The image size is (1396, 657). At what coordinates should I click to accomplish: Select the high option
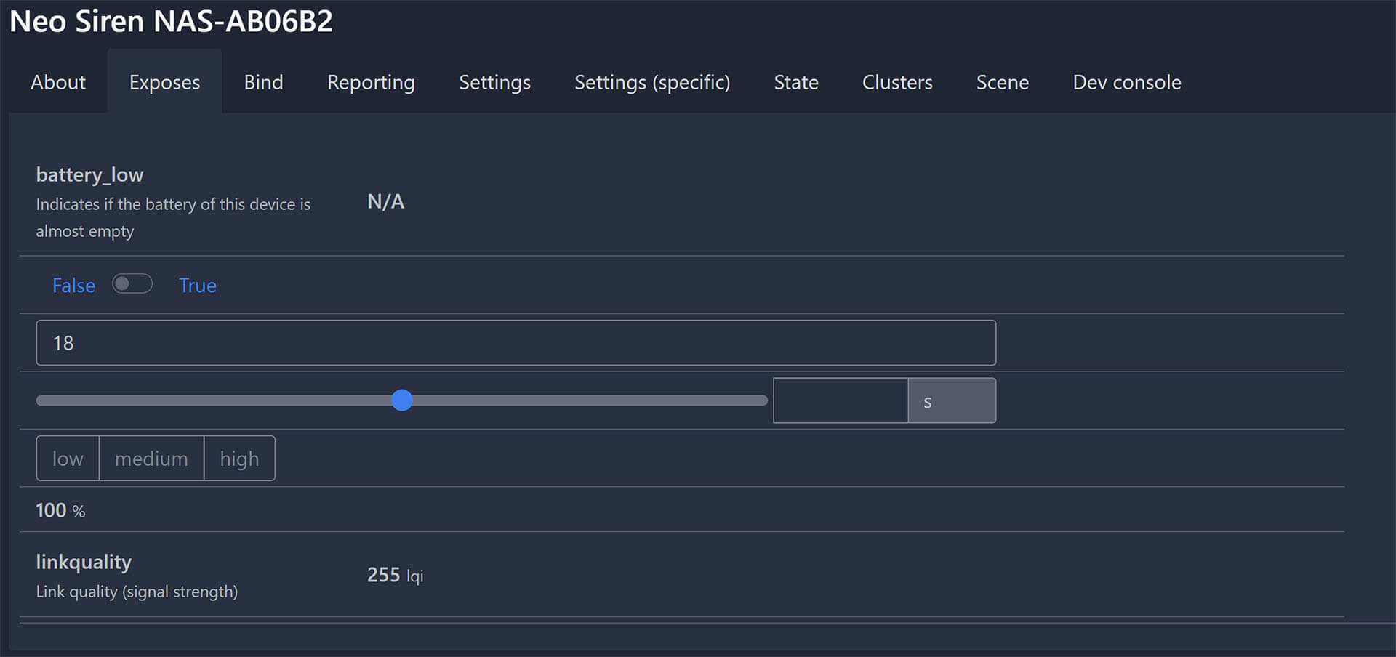point(239,459)
